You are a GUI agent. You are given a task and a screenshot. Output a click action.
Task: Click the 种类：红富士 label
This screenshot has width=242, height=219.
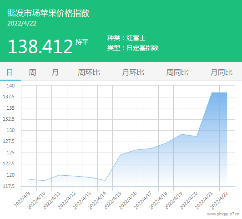click(126, 38)
